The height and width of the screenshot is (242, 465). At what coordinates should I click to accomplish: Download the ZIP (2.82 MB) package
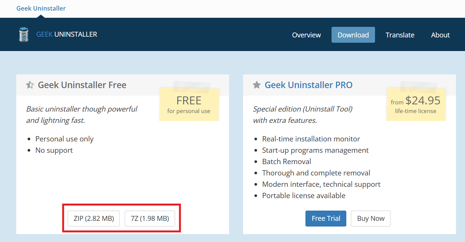(x=94, y=218)
